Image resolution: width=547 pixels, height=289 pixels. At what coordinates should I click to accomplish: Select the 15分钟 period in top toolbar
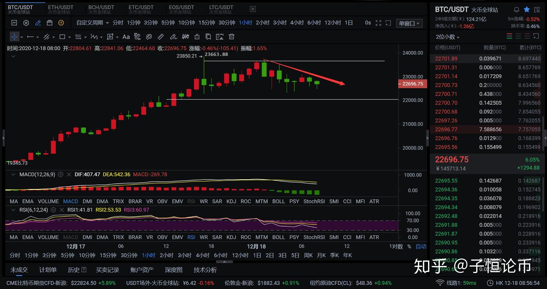(x=207, y=23)
